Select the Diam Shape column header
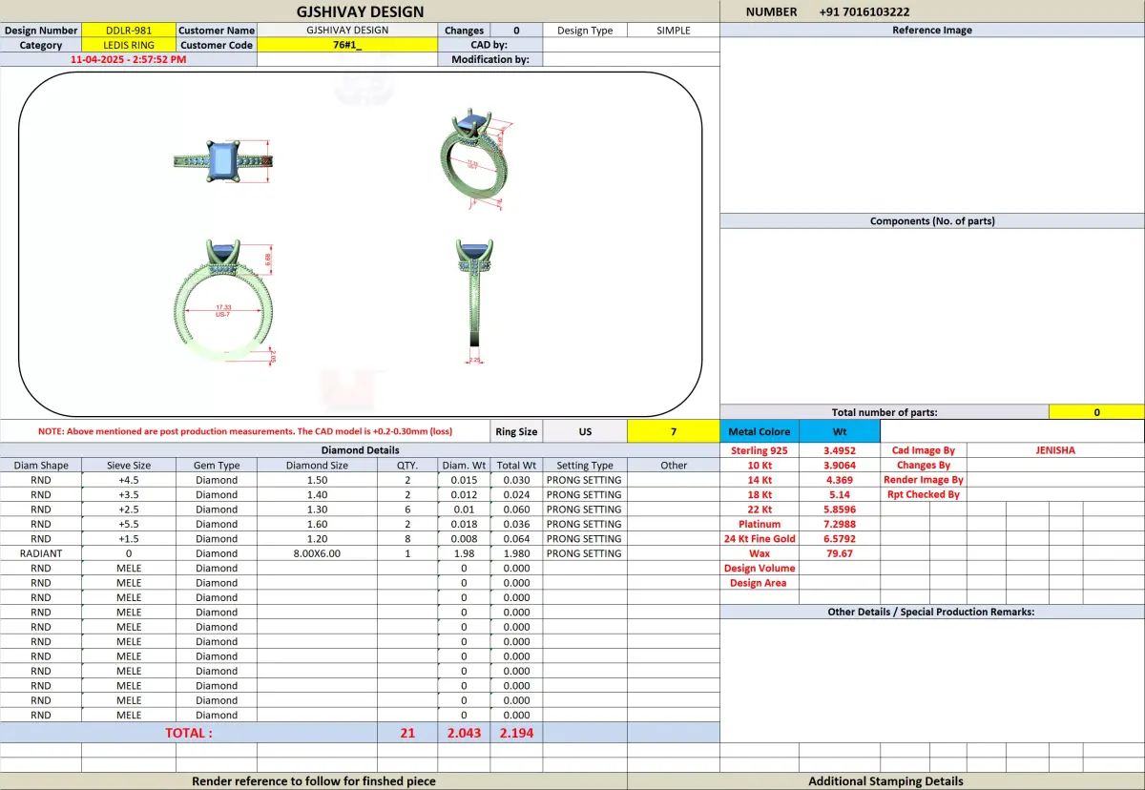The width and height of the screenshot is (1145, 790). pyautogui.click(x=41, y=466)
